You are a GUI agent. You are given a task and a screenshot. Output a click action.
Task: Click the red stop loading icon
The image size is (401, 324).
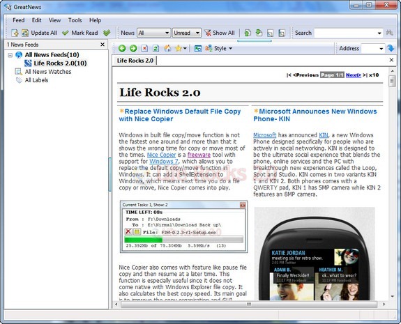145,48
